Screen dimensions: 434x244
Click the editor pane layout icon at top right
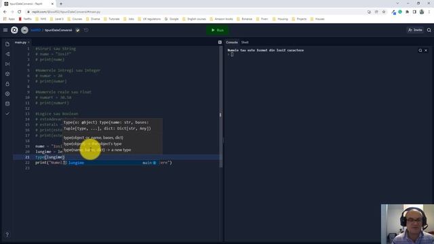coord(220,42)
